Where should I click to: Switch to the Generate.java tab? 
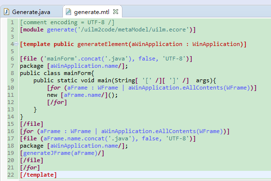click(x=31, y=12)
